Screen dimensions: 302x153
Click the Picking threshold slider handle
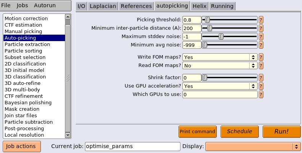(207, 20)
